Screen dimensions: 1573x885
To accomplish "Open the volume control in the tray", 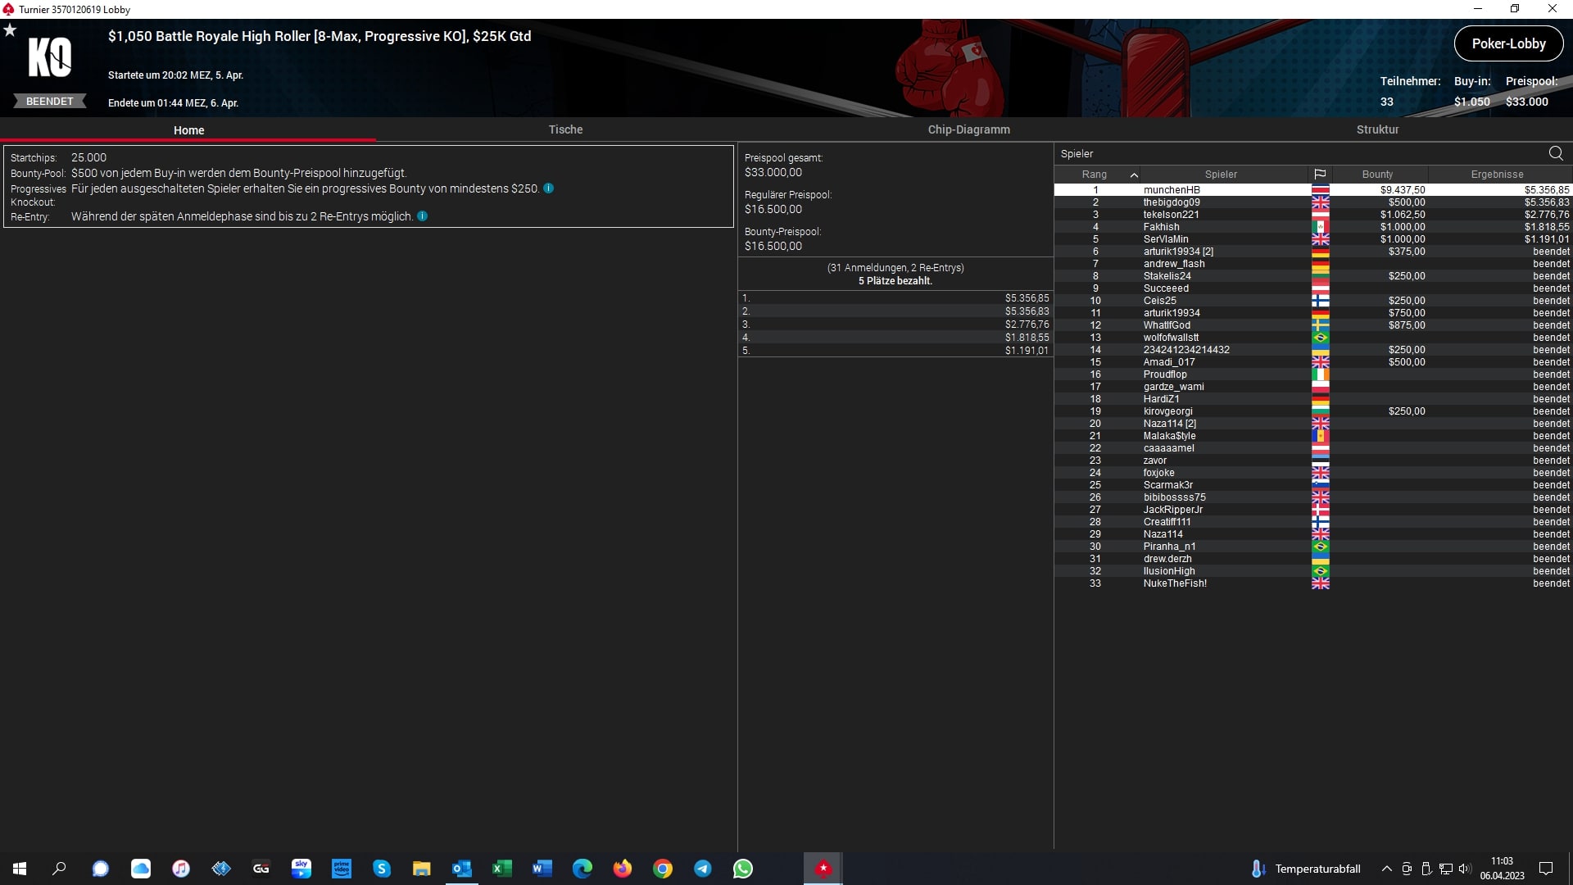I will [x=1465, y=869].
